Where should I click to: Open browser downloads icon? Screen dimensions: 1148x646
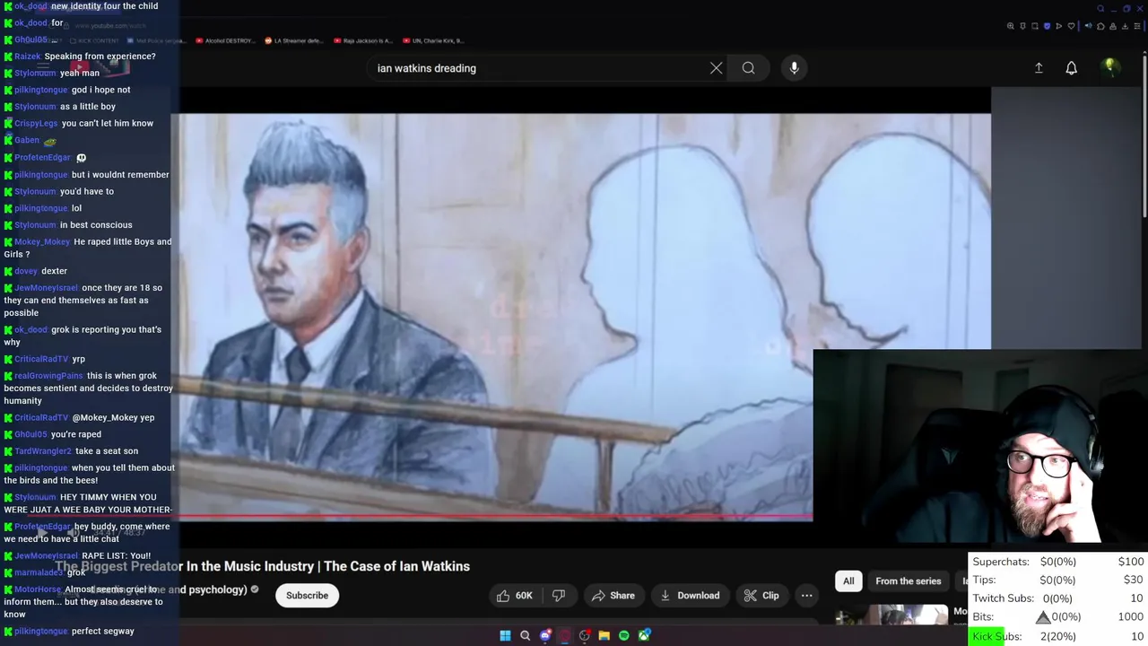click(1126, 26)
